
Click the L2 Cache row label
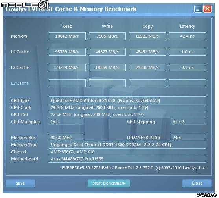click(20, 67)
